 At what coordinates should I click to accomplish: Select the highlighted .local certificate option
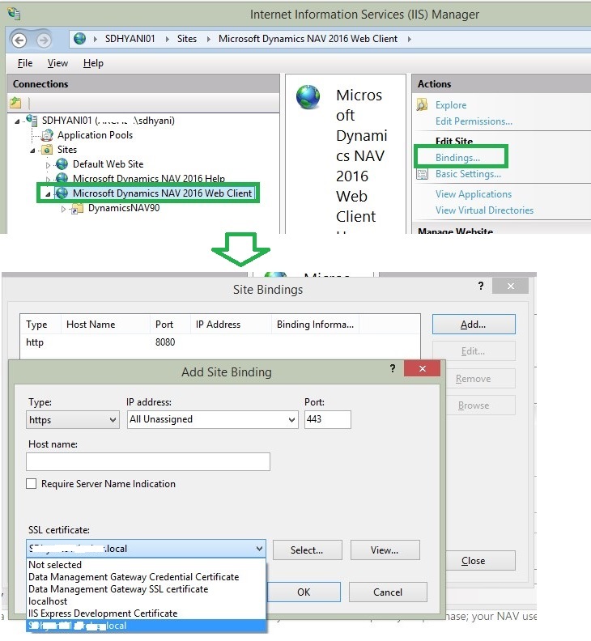click(x=146, y=626)
